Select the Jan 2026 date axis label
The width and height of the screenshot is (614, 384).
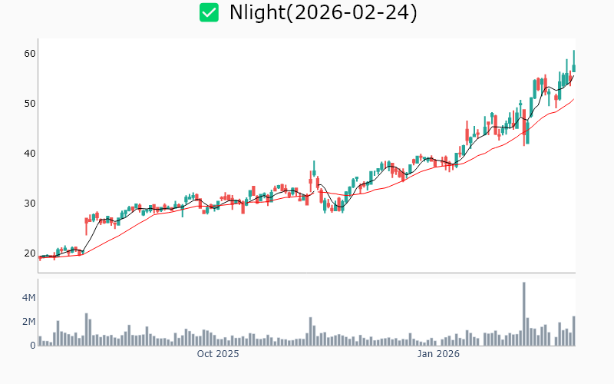[437, 354]
